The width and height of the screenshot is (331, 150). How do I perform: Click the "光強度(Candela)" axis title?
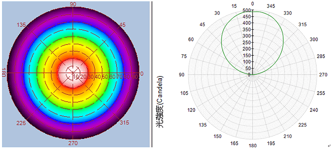tap(160, 101)
